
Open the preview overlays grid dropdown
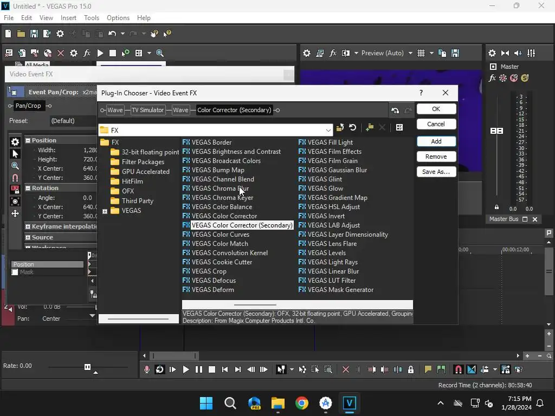click(431, 53)
